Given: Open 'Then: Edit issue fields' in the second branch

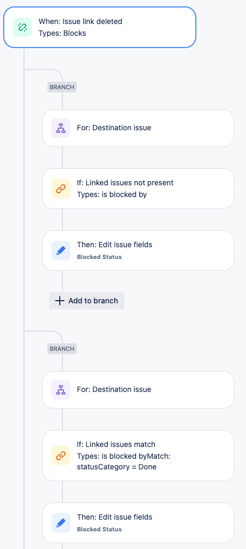Looking at the screenshot, I should tap(138, 523).
